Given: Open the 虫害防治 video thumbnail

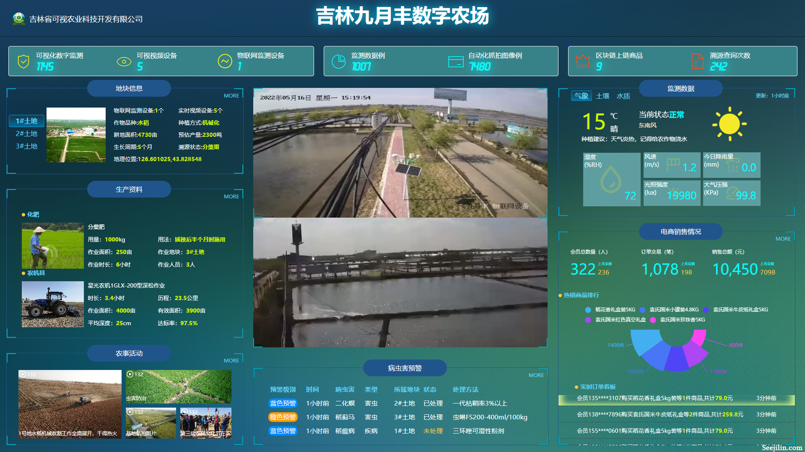Looking at the screenshot, I should 178,386.
